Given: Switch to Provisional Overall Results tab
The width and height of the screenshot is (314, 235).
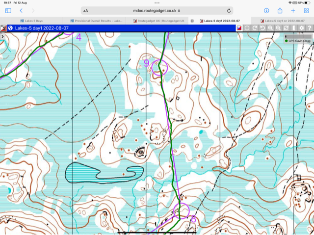Looking at the screenshot, I should click(96, 21).
